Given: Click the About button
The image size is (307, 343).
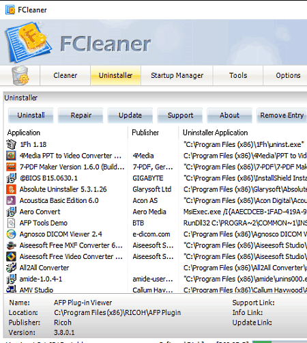Looking at the screenshot, I should [x=230, y=115].
